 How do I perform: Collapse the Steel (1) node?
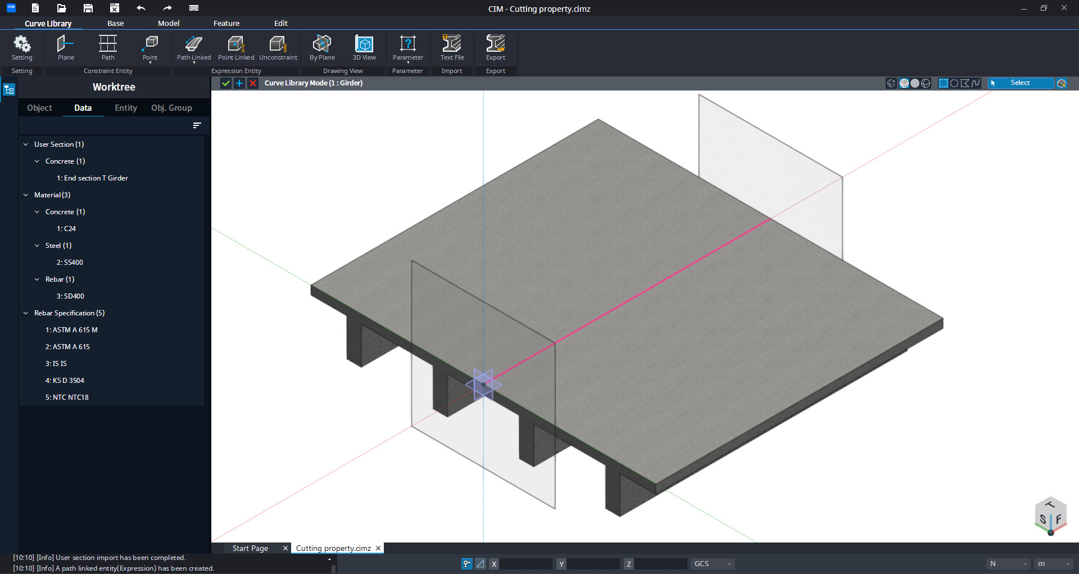click(37, 246)
